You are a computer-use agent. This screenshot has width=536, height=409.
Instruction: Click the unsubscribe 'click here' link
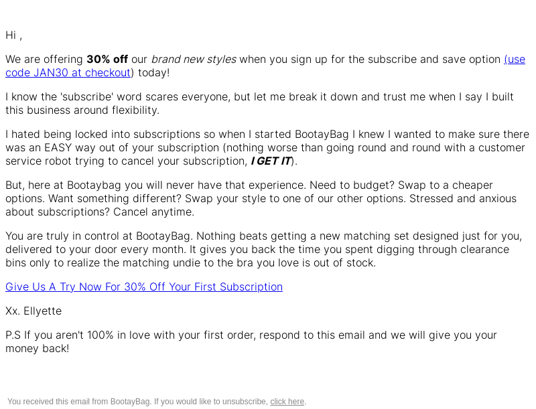[287, 402]
